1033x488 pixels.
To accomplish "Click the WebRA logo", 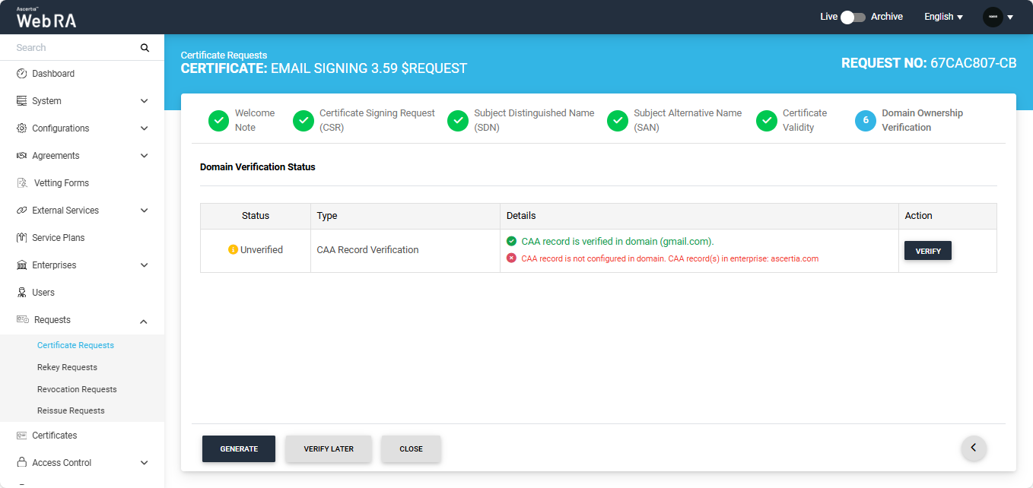I will click(46, 17).
